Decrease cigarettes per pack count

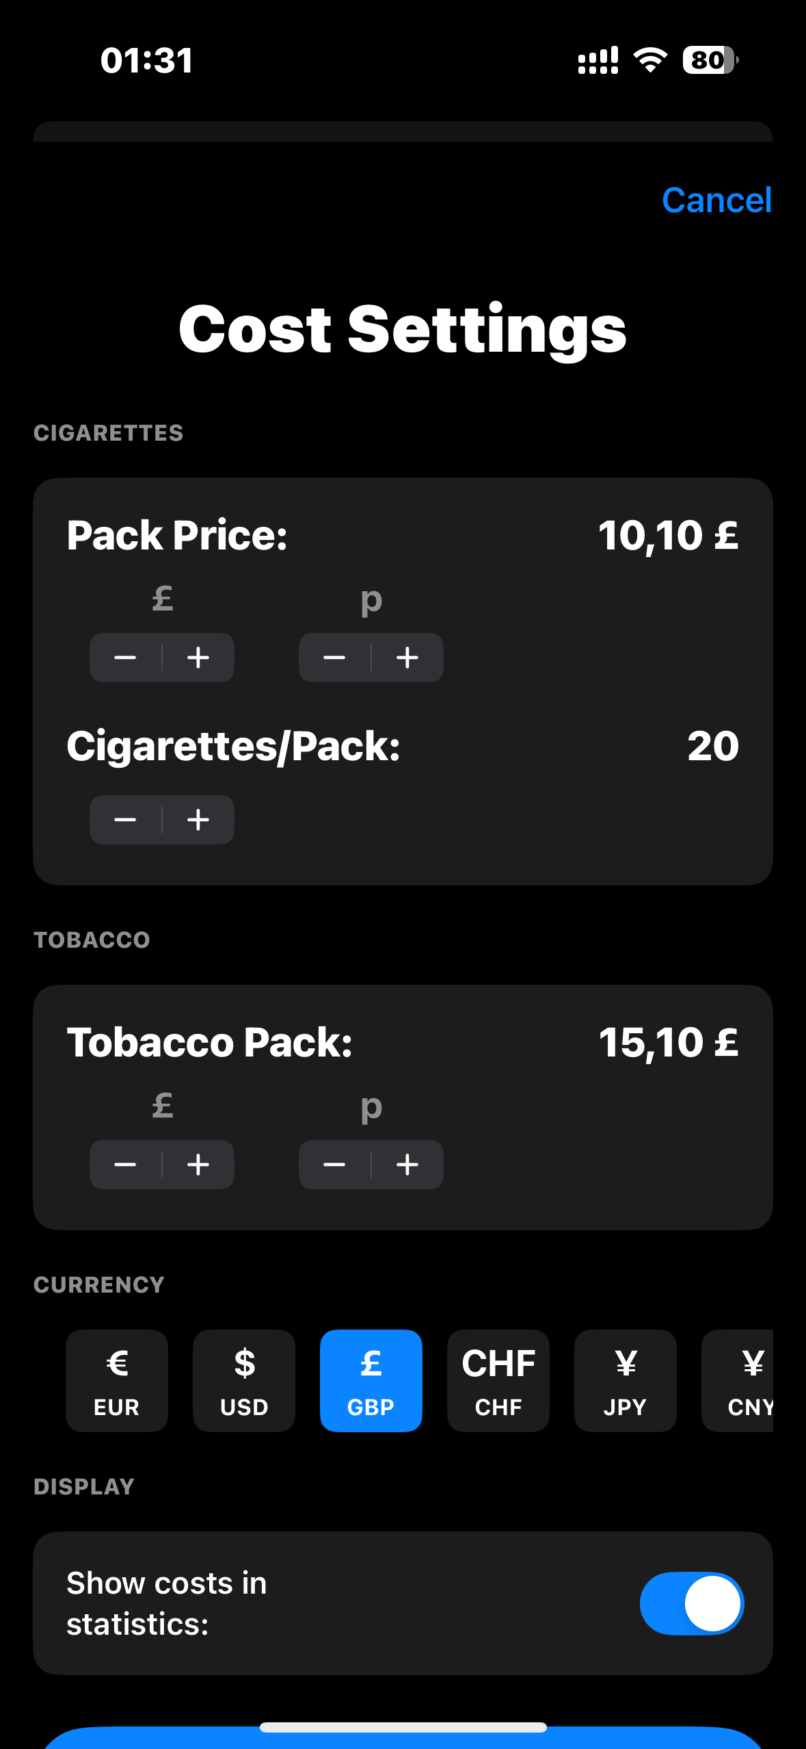coord(125,820)
